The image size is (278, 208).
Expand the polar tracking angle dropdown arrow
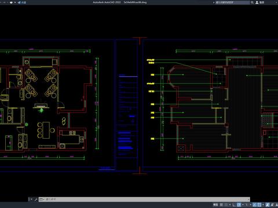pyautogui.click(x=243, y=205)
